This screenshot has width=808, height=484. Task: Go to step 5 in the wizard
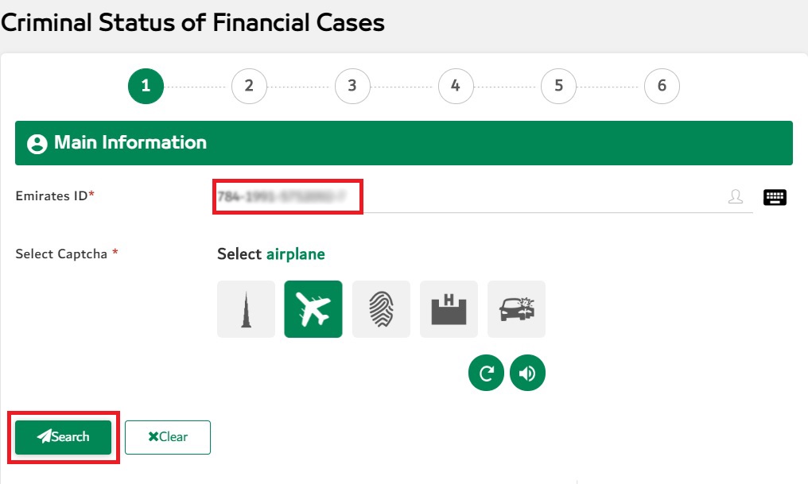point(558,86)
